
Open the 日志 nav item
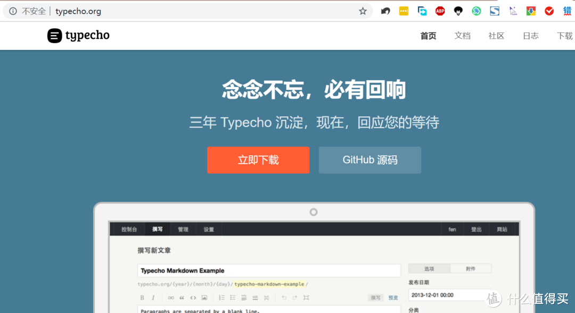pos(531,36)
